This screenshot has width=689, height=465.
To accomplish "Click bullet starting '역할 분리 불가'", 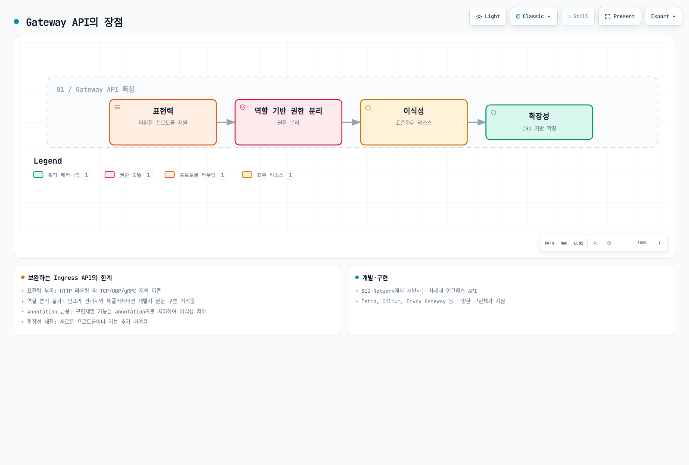I will pos(111,301).
